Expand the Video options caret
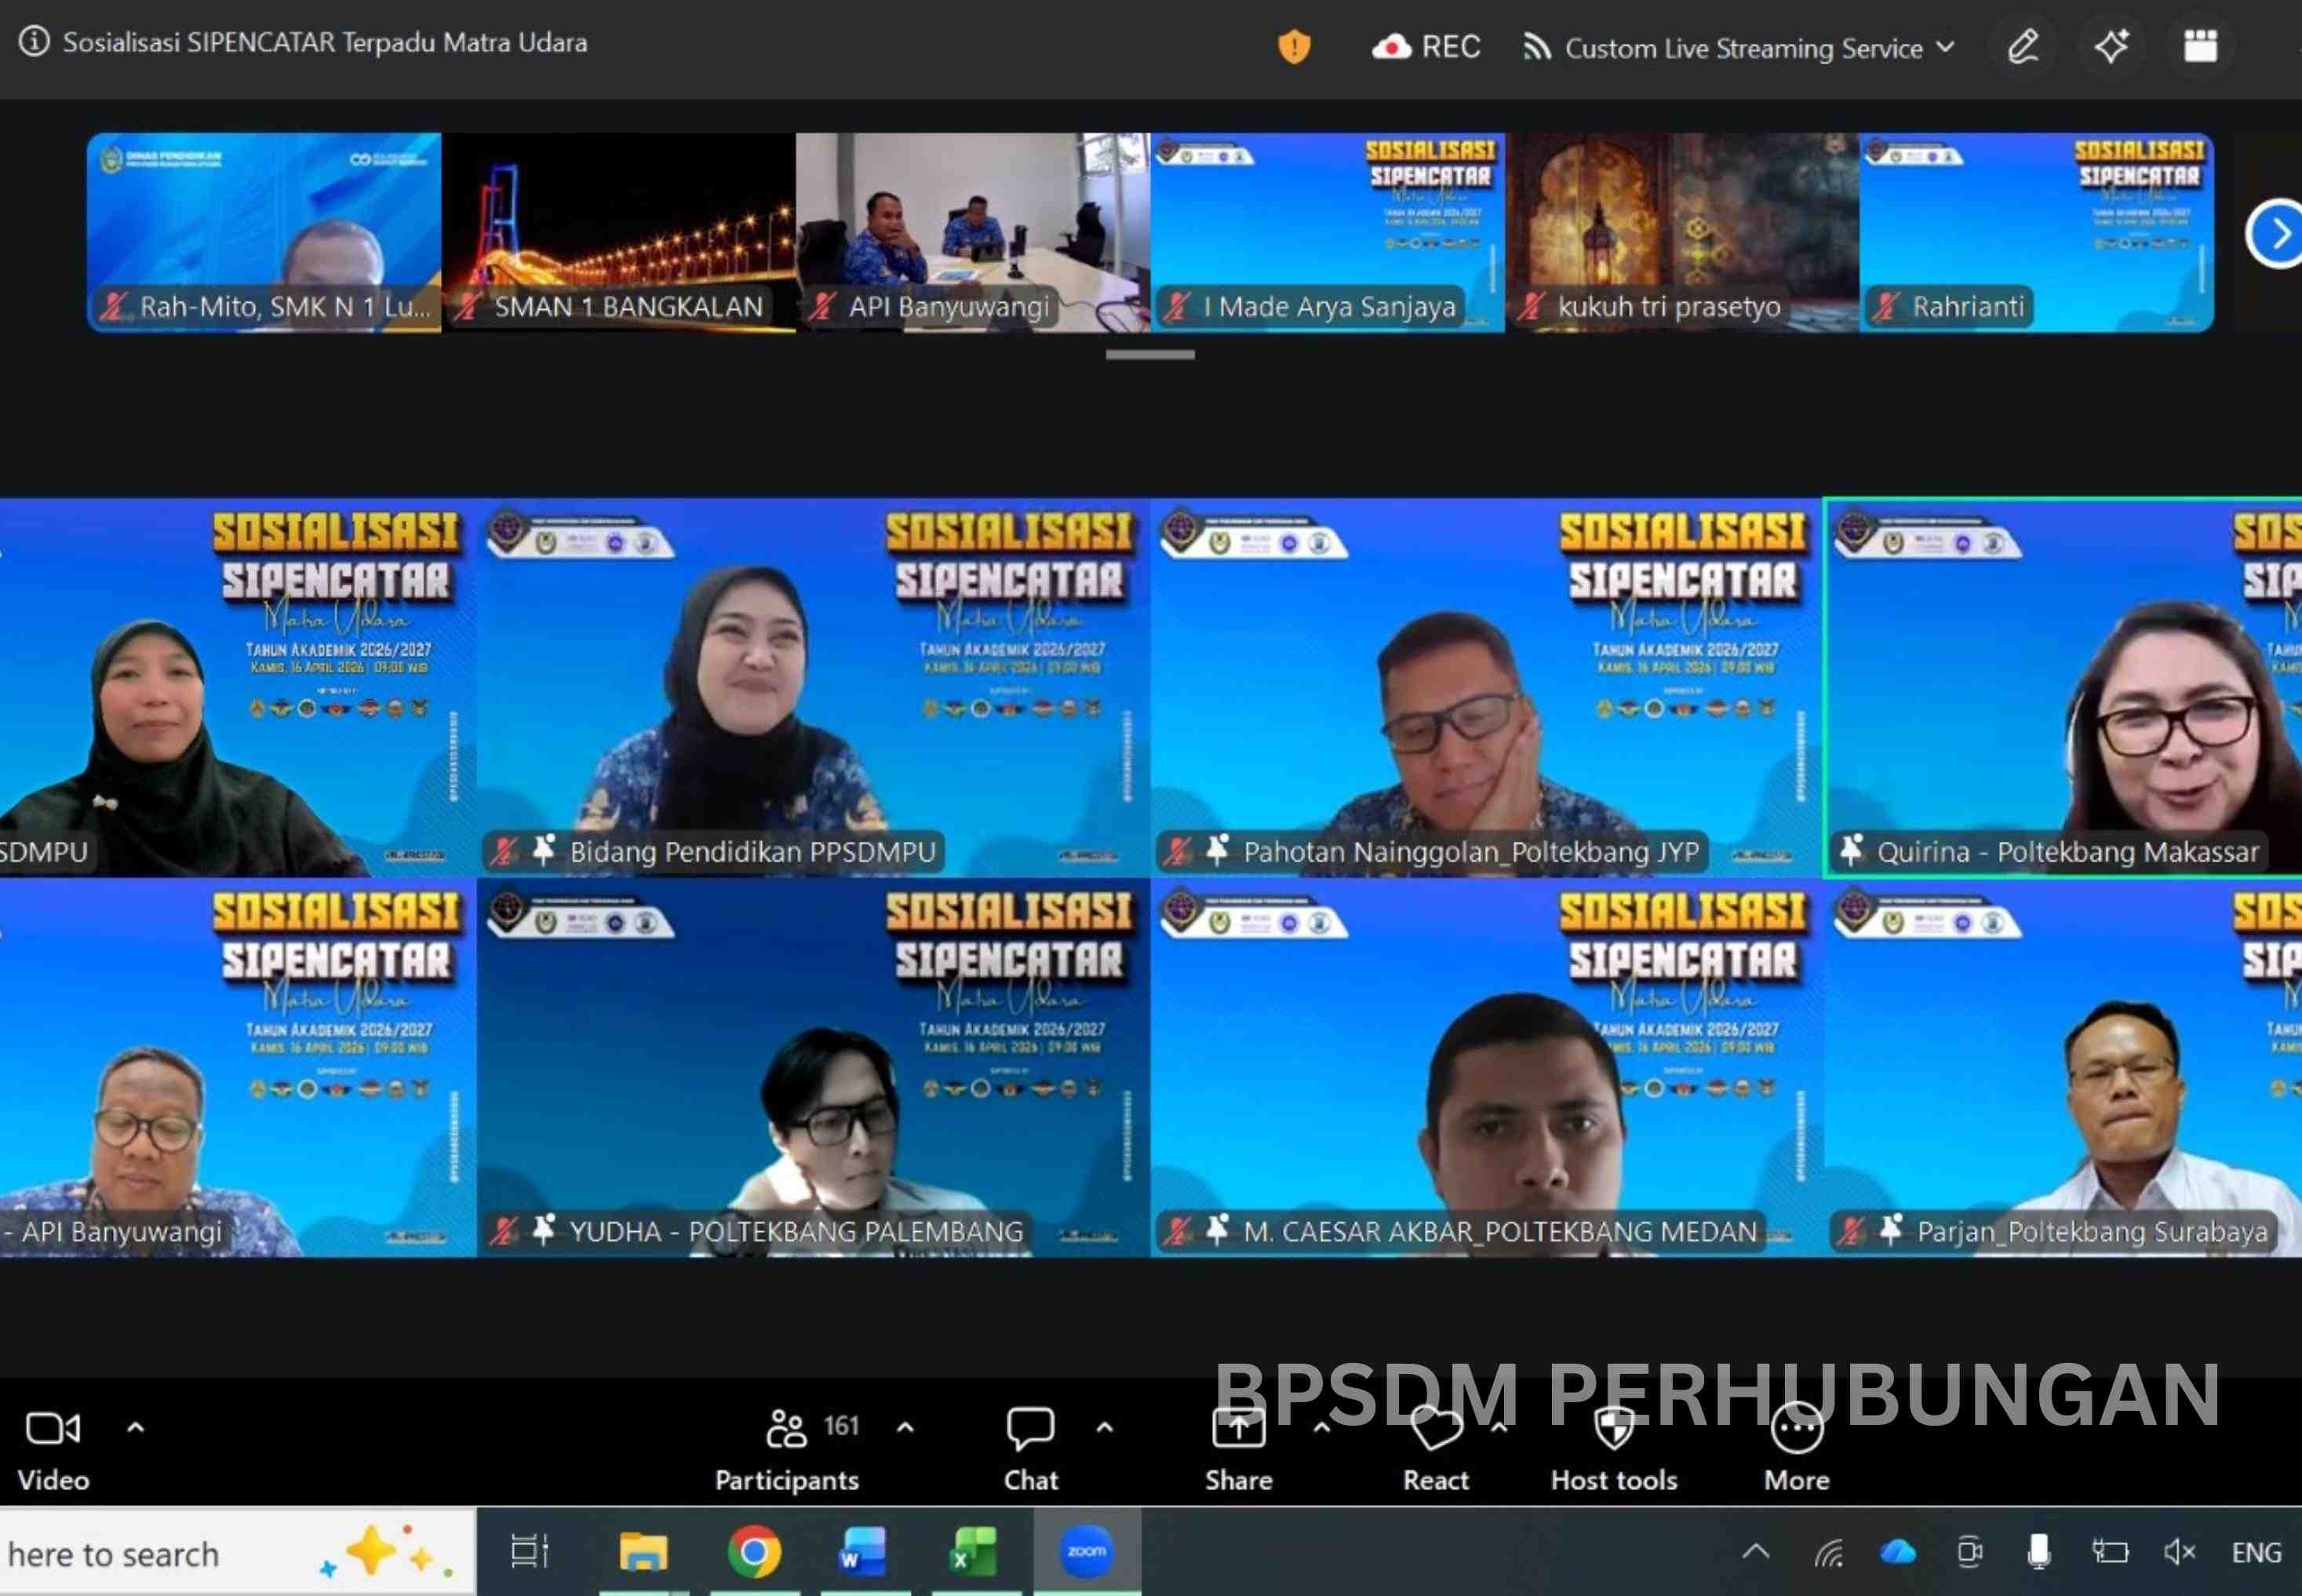The height and width of the screenshot is (1596, 2302). click(136, 1427)
